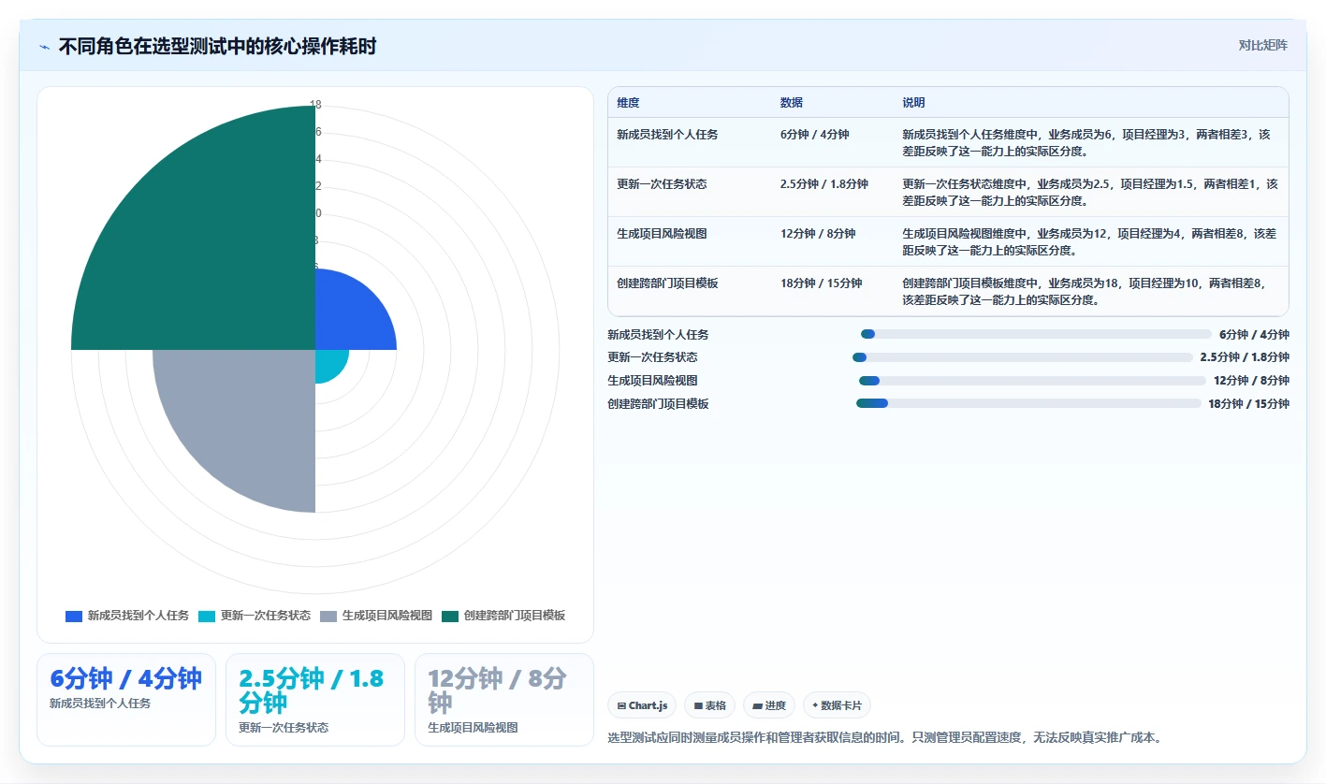The image size is (1326, 784).
Task: Click the 生成项目风险视图 progress bar
Action: (x=1032, y=381)
